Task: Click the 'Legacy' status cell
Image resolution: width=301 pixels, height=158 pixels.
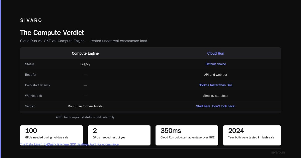Action: coord(85,64)
